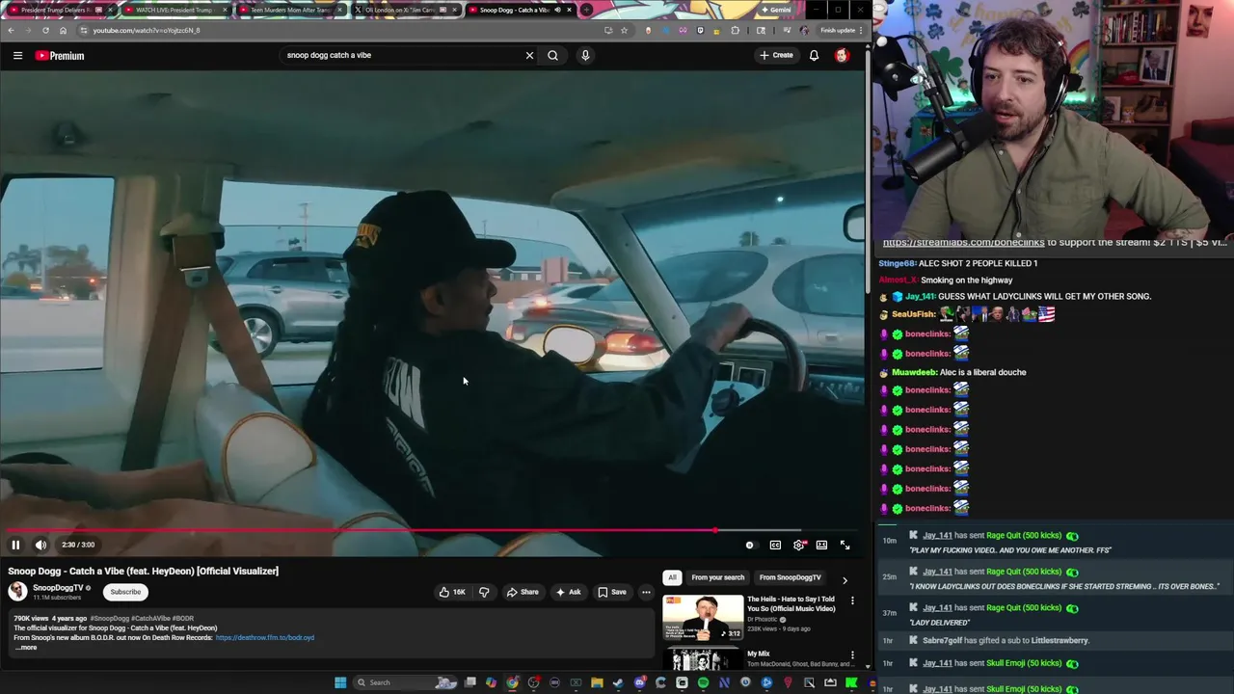Open the Windows Start menu
The height and width of the screenshot is (694, 1234).
(340, 682)
